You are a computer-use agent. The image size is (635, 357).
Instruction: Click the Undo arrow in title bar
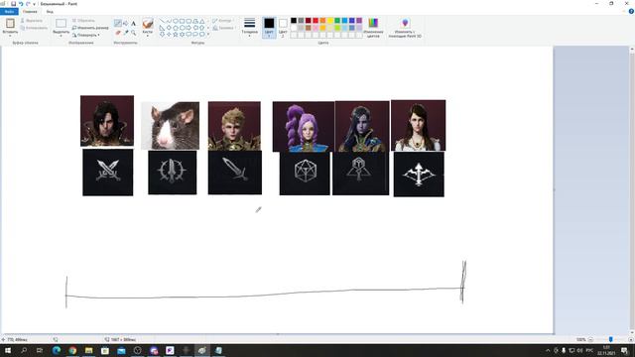pos(21,4)
